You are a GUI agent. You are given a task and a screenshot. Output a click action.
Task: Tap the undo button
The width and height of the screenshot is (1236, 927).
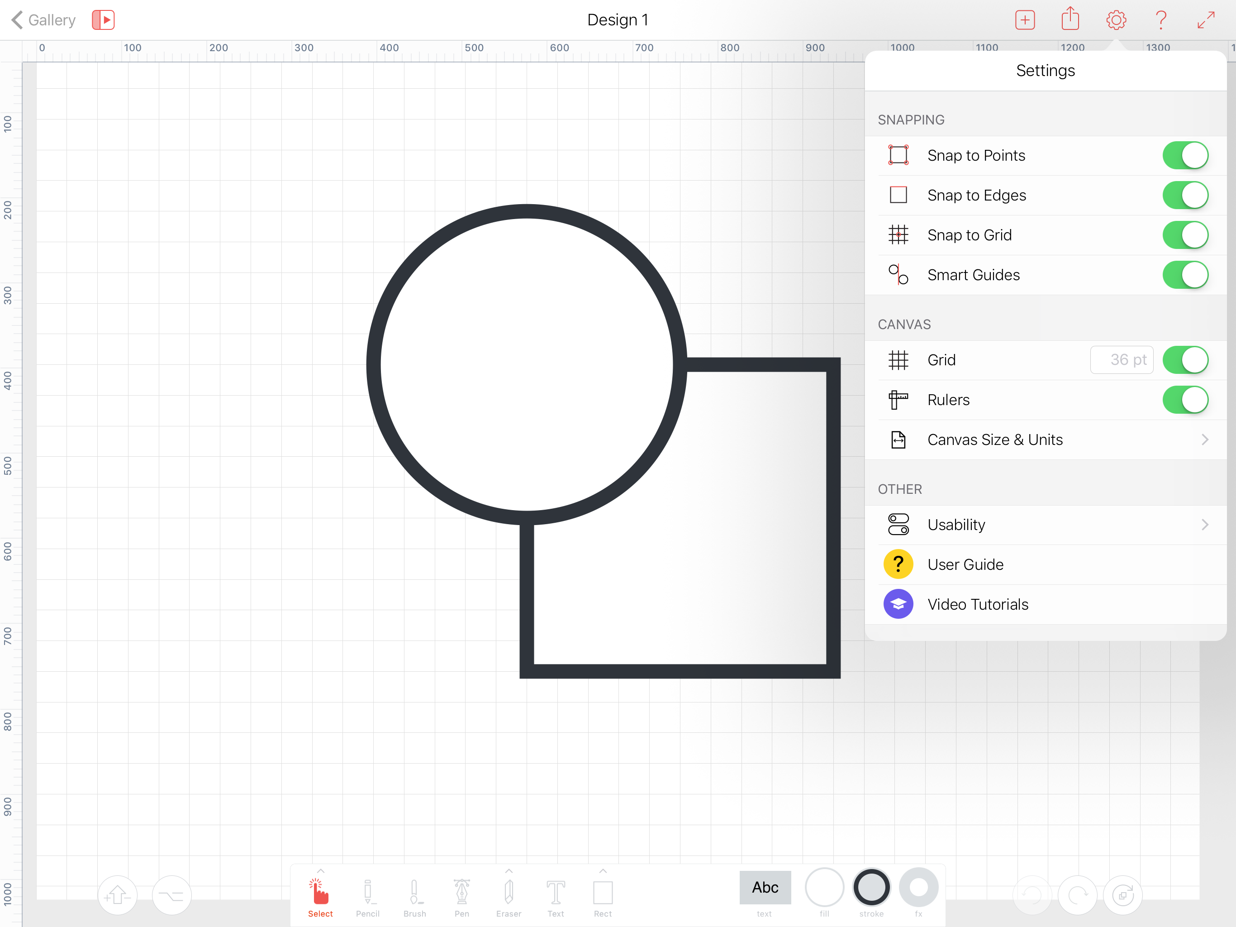coord(1032,895)
